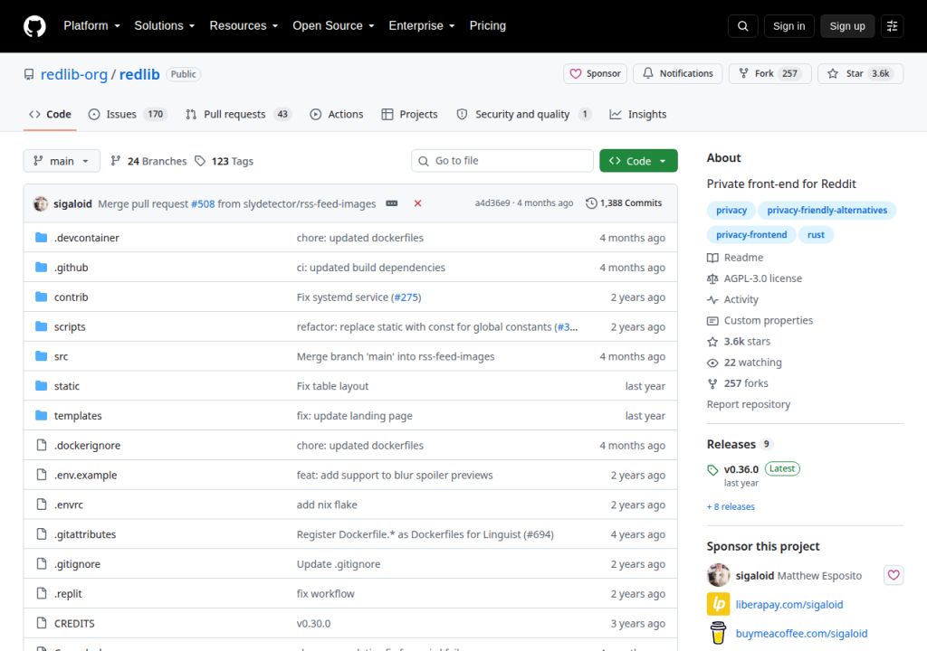Open the .devcontainer folder icon
This screenshot has height=651, width=927.
(41, 238)
